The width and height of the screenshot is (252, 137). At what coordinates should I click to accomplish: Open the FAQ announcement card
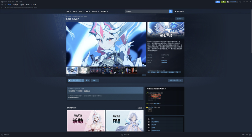tap(125, 121)
